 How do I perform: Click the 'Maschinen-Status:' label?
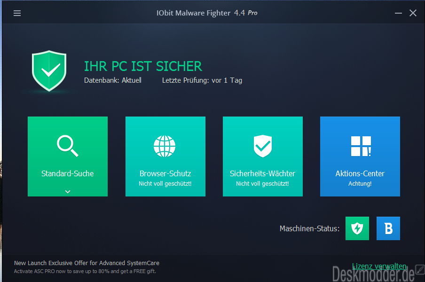pos(309,228)
